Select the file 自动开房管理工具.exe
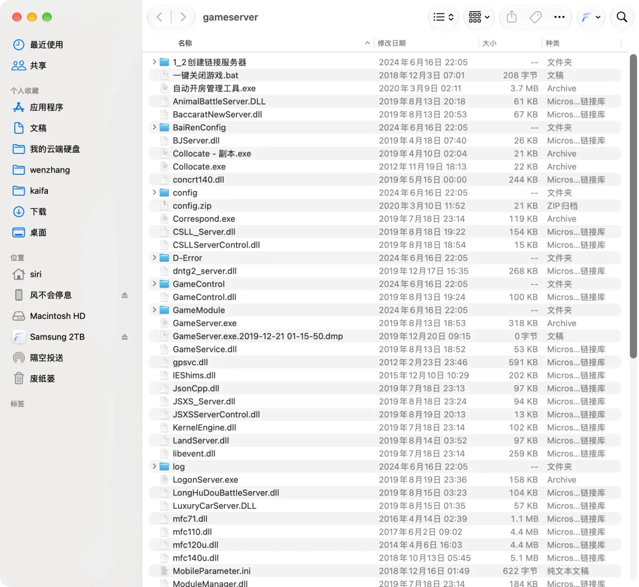The image size is (639, 587). pyautogui.click(x=385, y=89)
